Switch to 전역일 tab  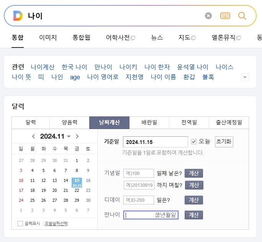[189, 123]
